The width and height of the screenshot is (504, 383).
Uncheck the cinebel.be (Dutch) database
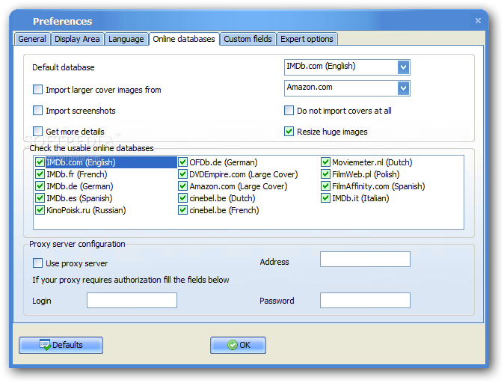click(183, 197)
